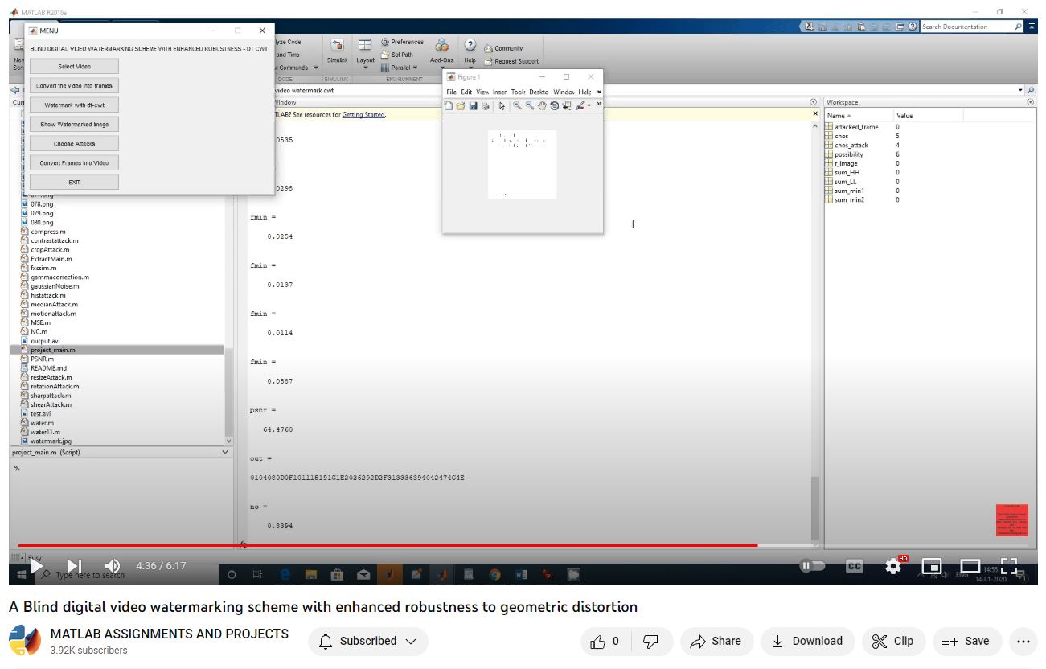Viewport: 1046px width, 669px height.
Task: Click Convert the video into frames button
Action: tap(74, 85)
